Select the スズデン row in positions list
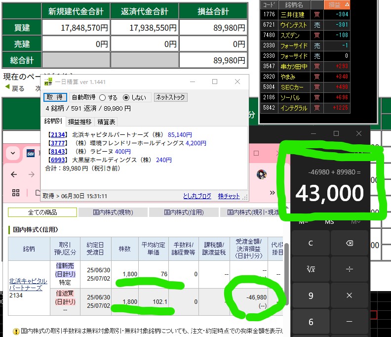Screen dimensions: 391x337 (305, 35)
